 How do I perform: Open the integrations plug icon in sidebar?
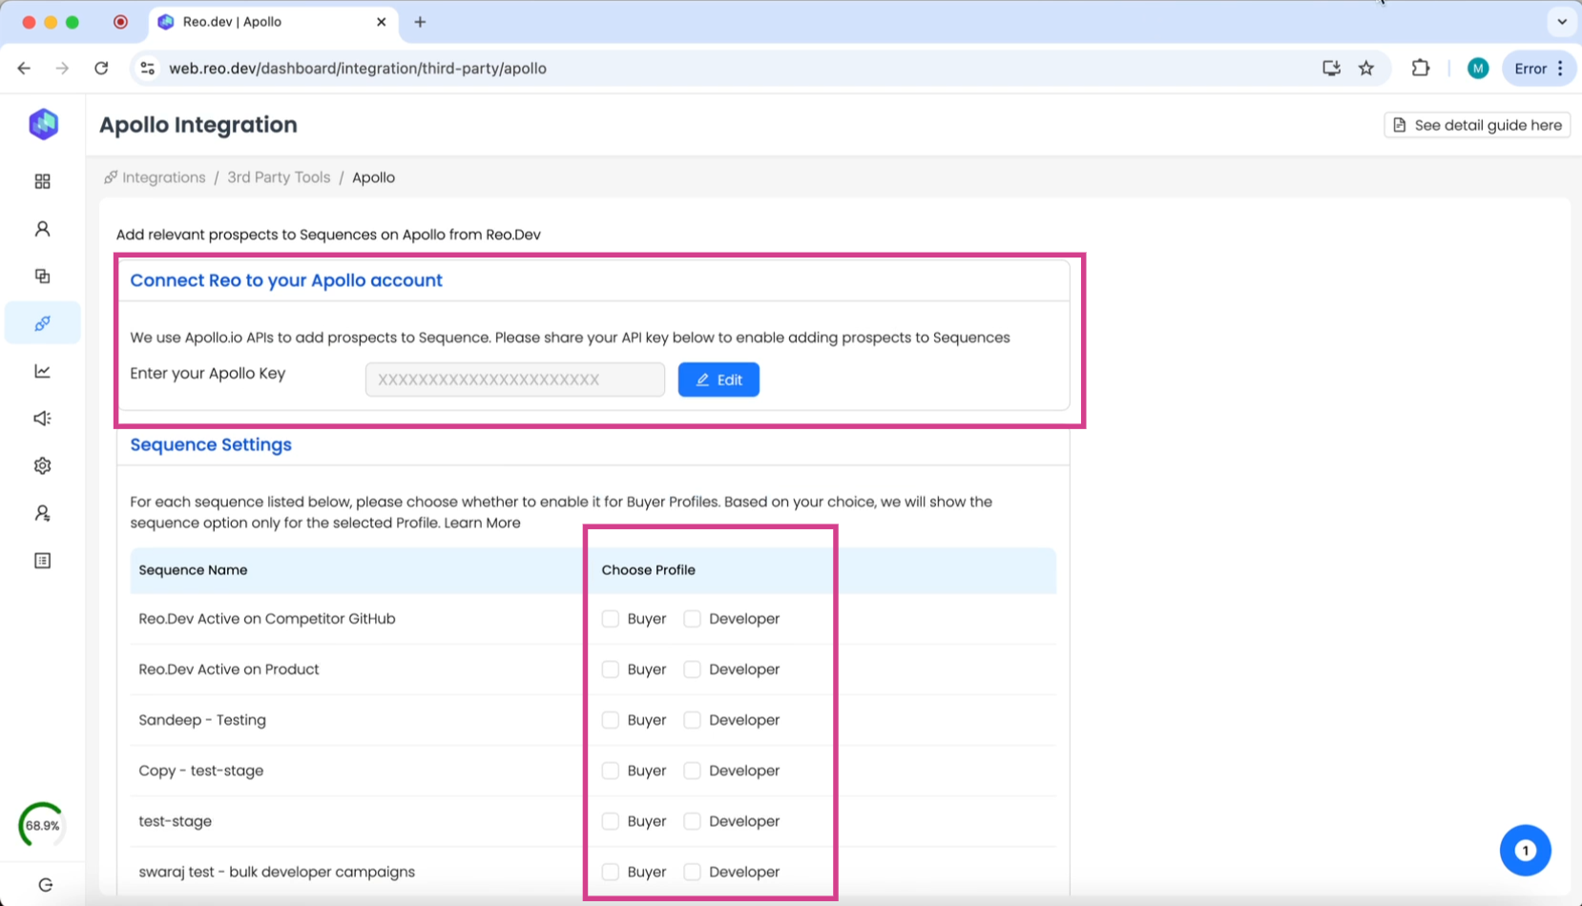click(42, 323)
